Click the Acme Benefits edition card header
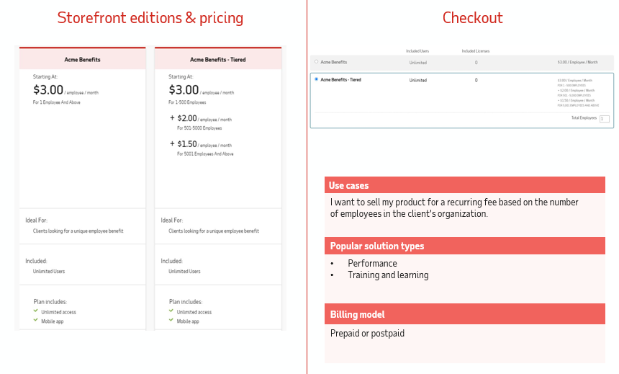619x374 pixels. coord(81,59)
